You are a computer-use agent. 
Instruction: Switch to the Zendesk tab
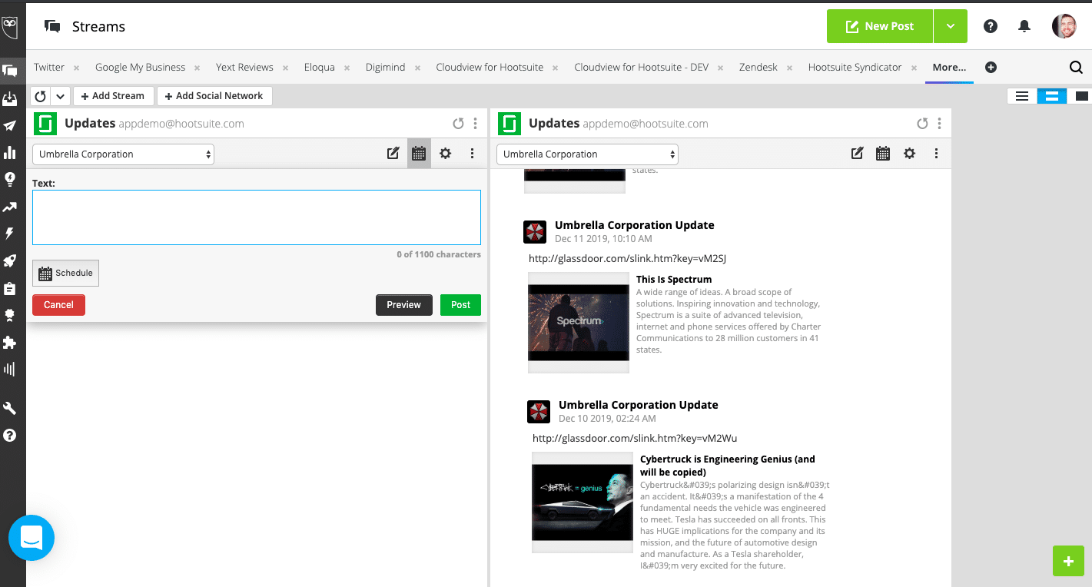[758, 68]
